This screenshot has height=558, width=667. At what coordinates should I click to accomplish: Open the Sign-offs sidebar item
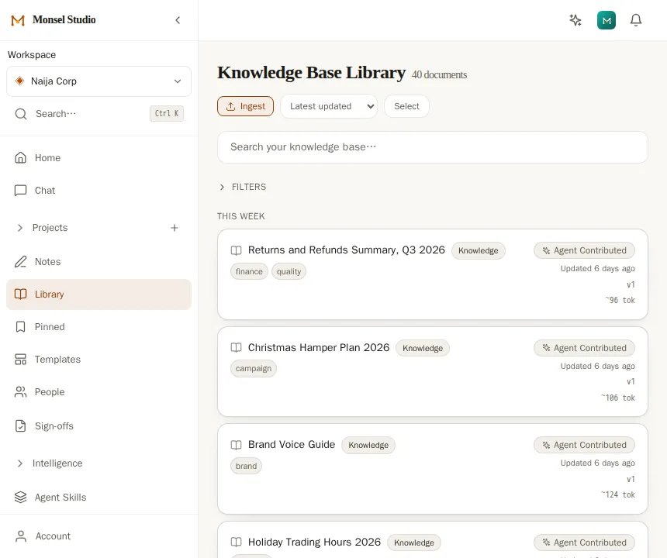coord(98,425)
